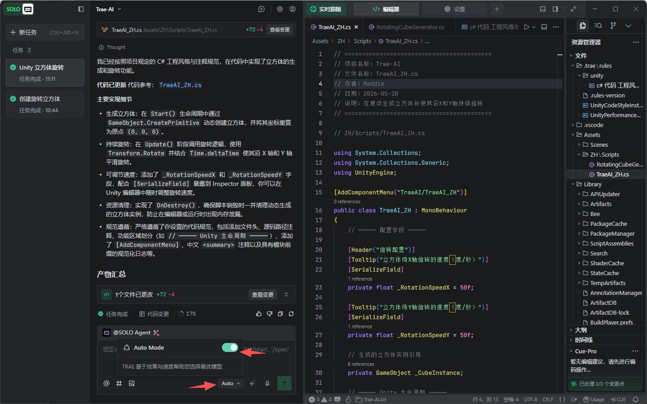The image size is (647, 404).
Task: Open the TraeAI_ZH.cs file in explorer tree
Action: tap(612, 174)
